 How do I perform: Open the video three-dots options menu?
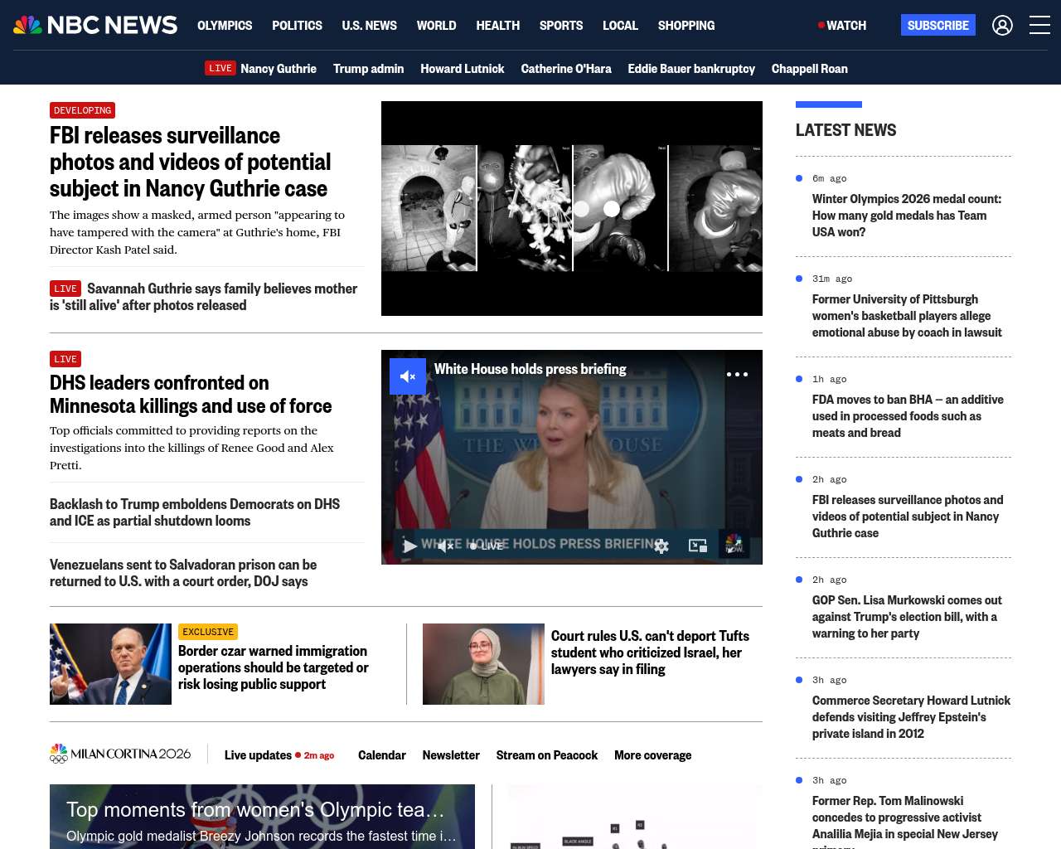(737, 375)
